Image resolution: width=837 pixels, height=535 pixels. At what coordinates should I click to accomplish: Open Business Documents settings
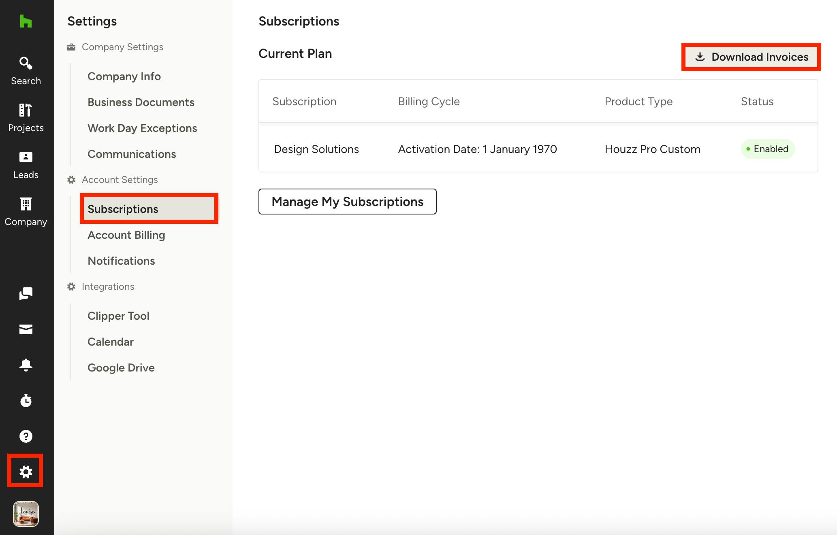tap(141, 102)
